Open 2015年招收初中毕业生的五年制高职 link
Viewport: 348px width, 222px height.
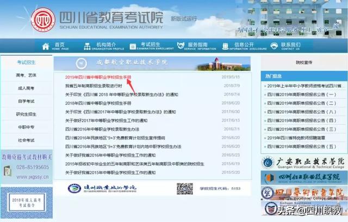click(x=135, y=164)
